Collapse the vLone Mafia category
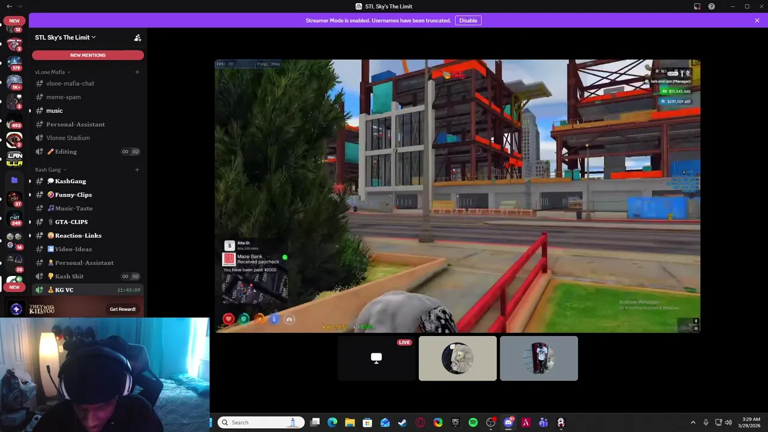 click(53, 72)
